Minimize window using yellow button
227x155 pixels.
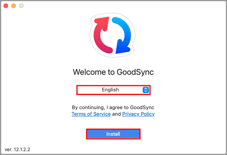pyautogui.click(x=14, y=6)
